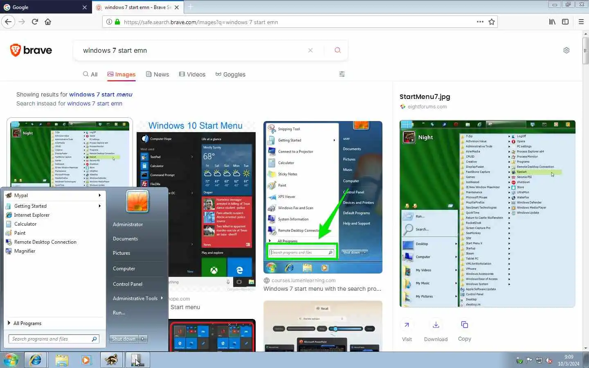Submit search with the magnifier icon
The height and width of the screenshot is (368, 589).
click(337, 50)
